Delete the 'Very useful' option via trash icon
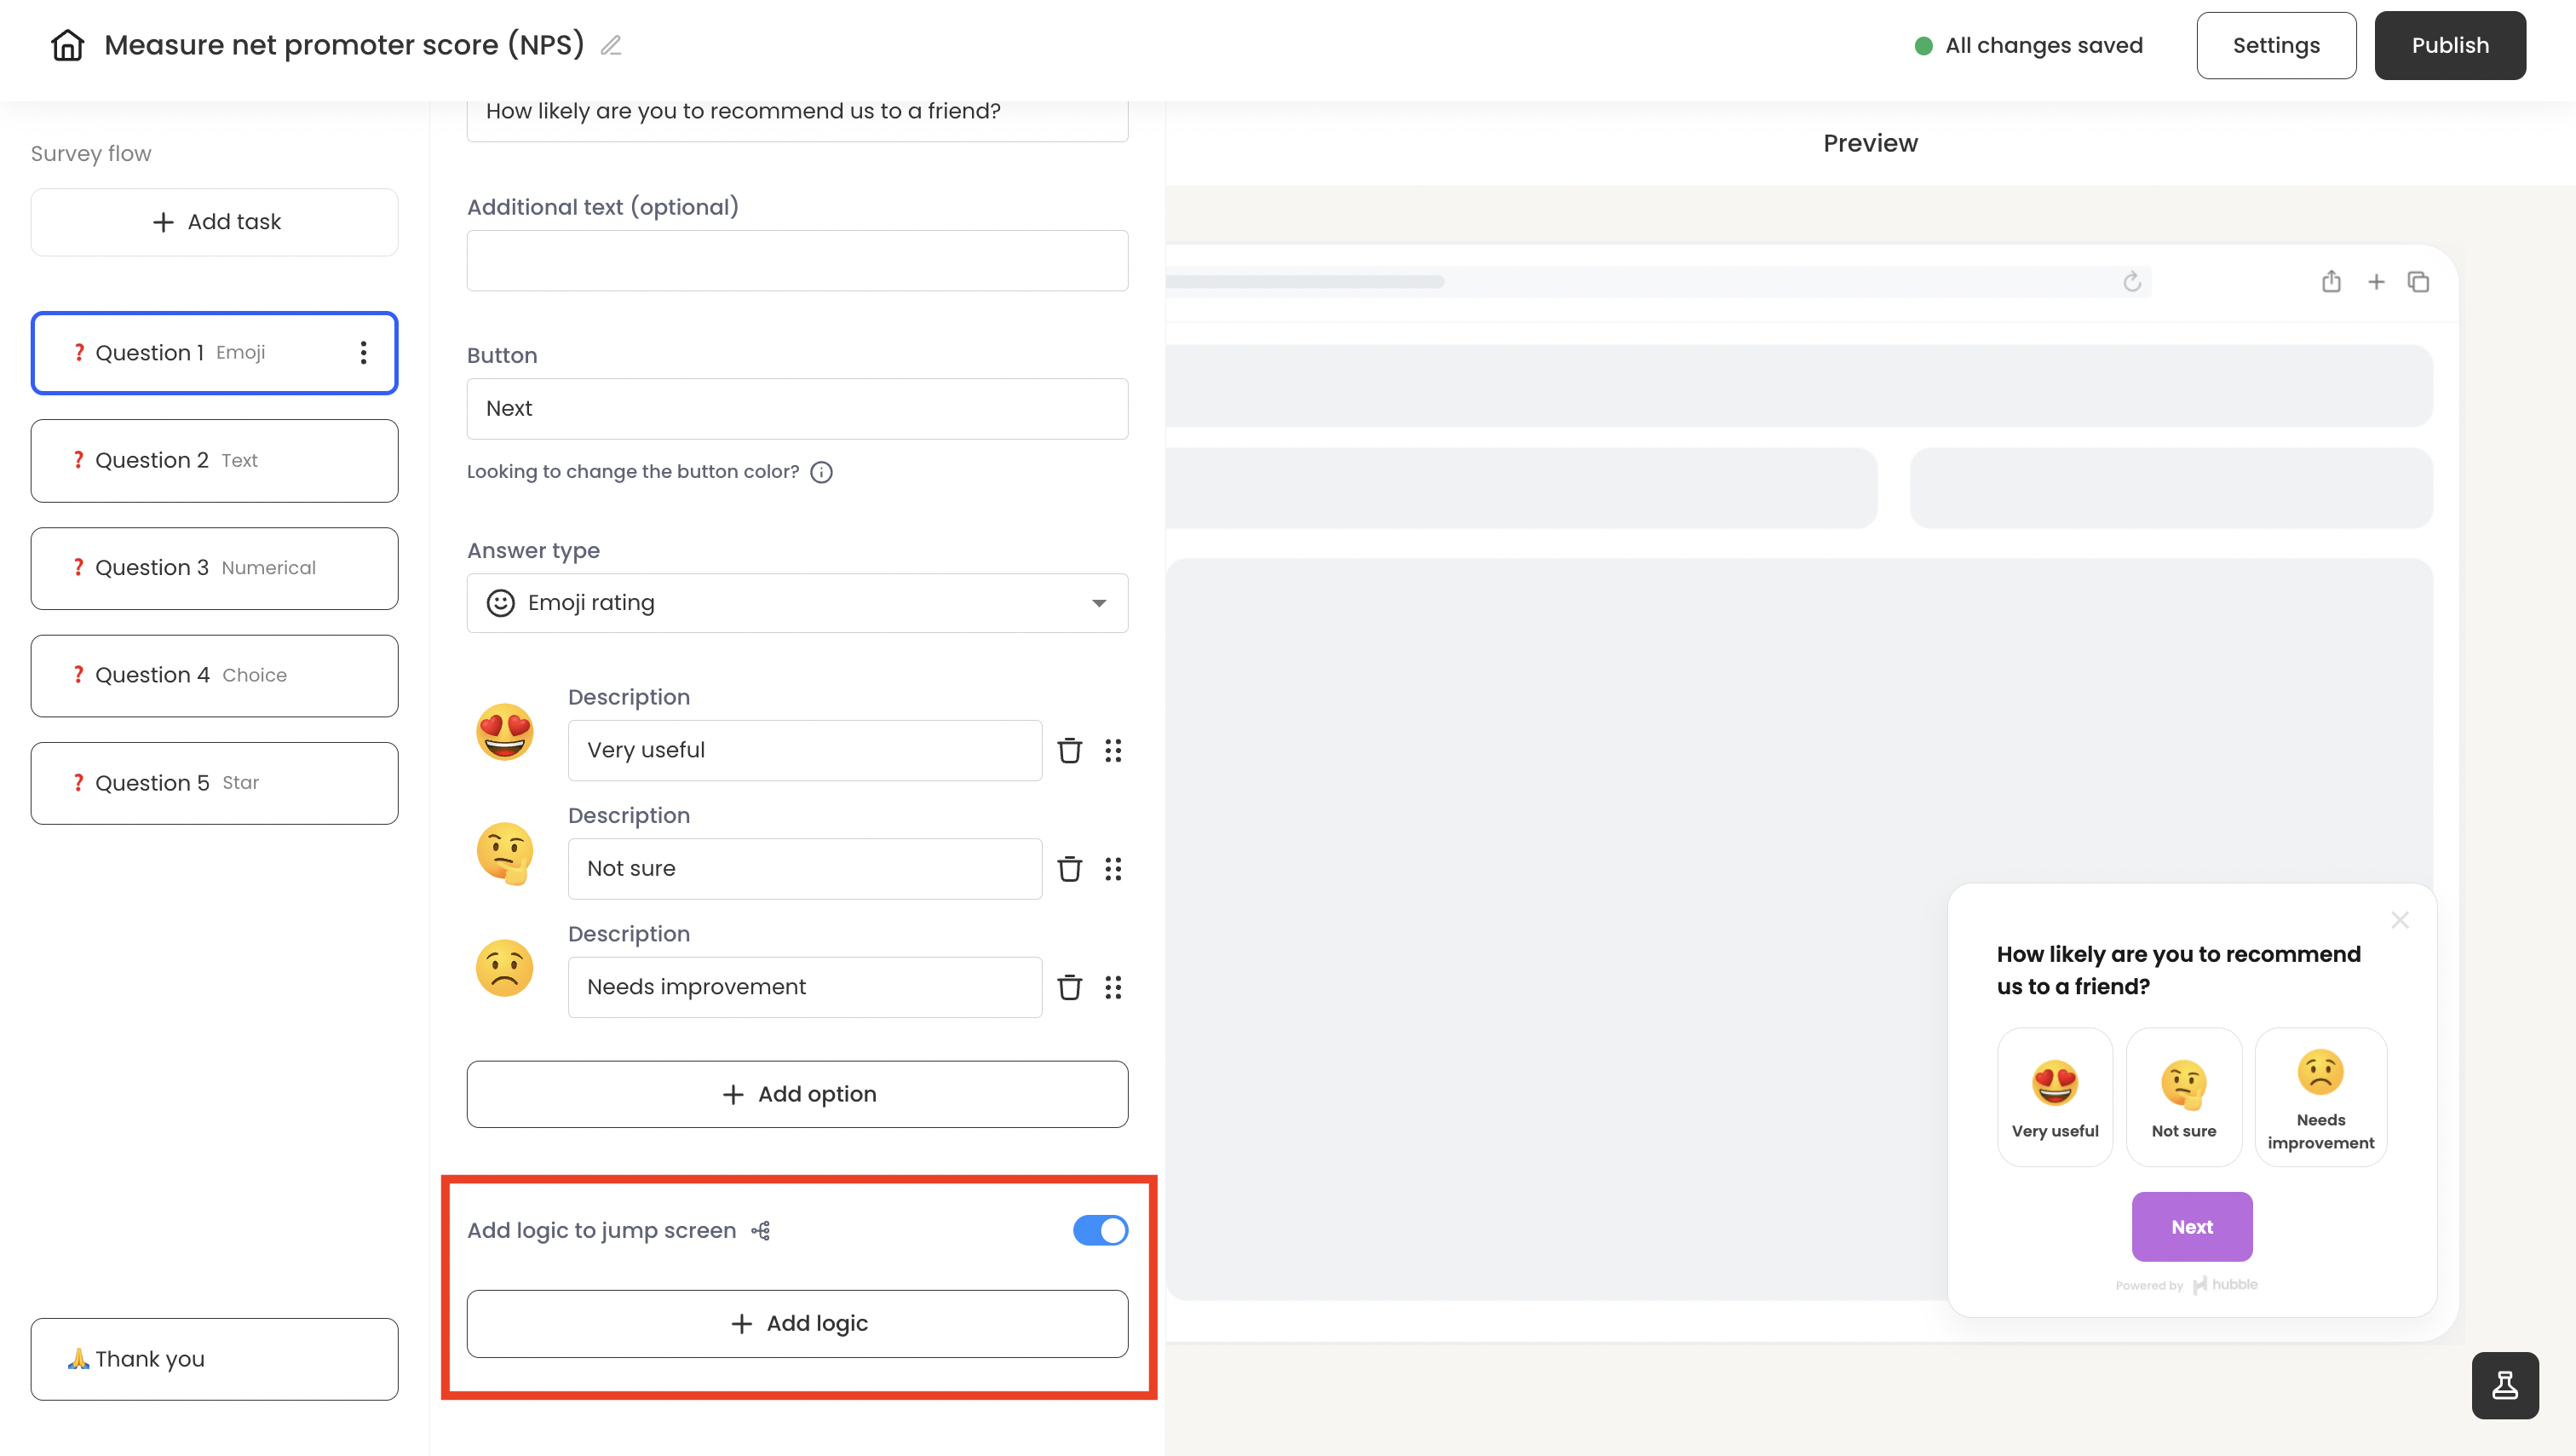2576x1456 pixels. (x=1070, y=750)
